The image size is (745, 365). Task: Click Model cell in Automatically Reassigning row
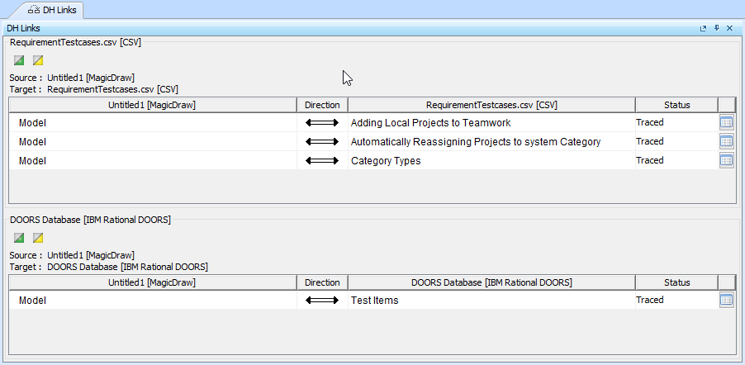(x=153, y=142)
